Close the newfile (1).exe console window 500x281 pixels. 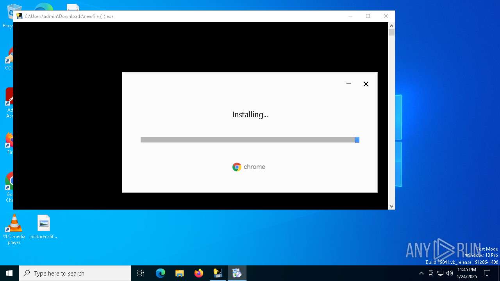(x=386, y=16)
